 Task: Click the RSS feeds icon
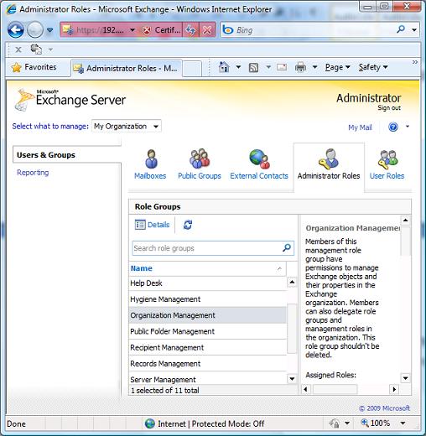pyautogui.click(x=253, y=67)
